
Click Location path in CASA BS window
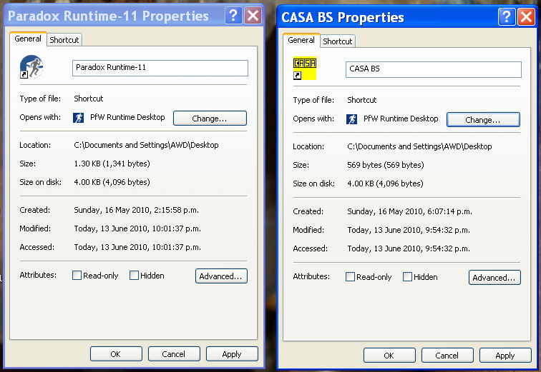click(419, 146)
